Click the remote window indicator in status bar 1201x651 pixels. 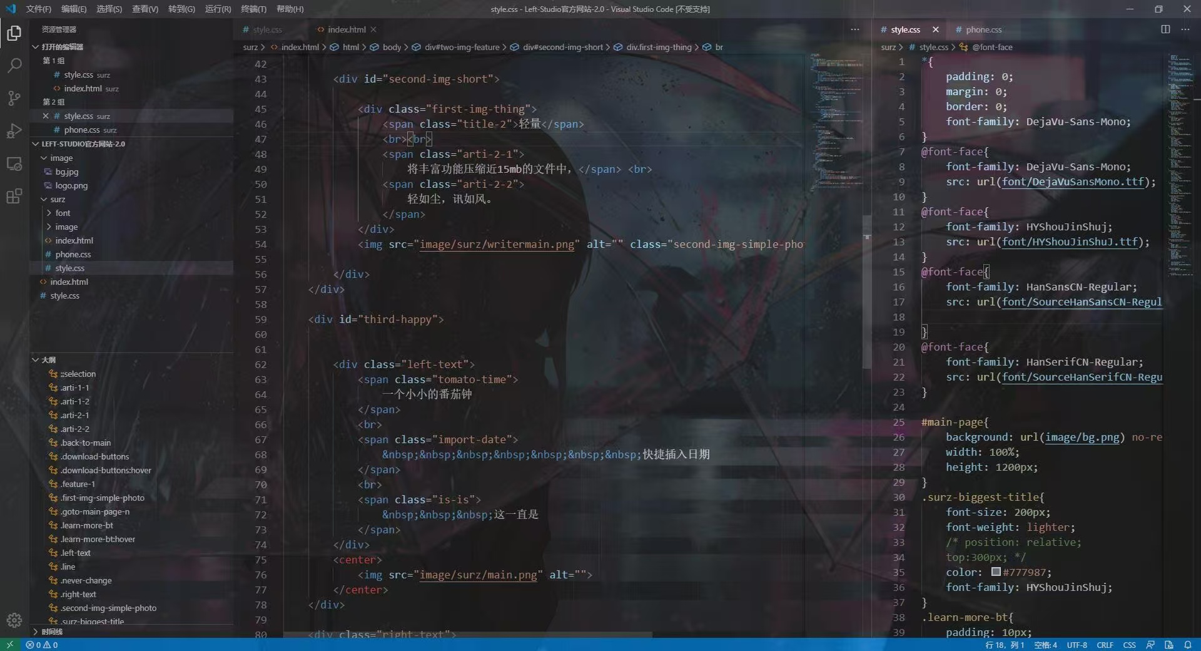(9, 645)
